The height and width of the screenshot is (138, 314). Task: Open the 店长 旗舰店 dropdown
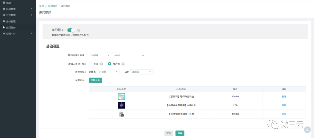(x=142, y=72)
